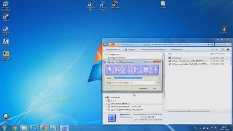Expand the address bar history dropdown

[x=208, y=44]
